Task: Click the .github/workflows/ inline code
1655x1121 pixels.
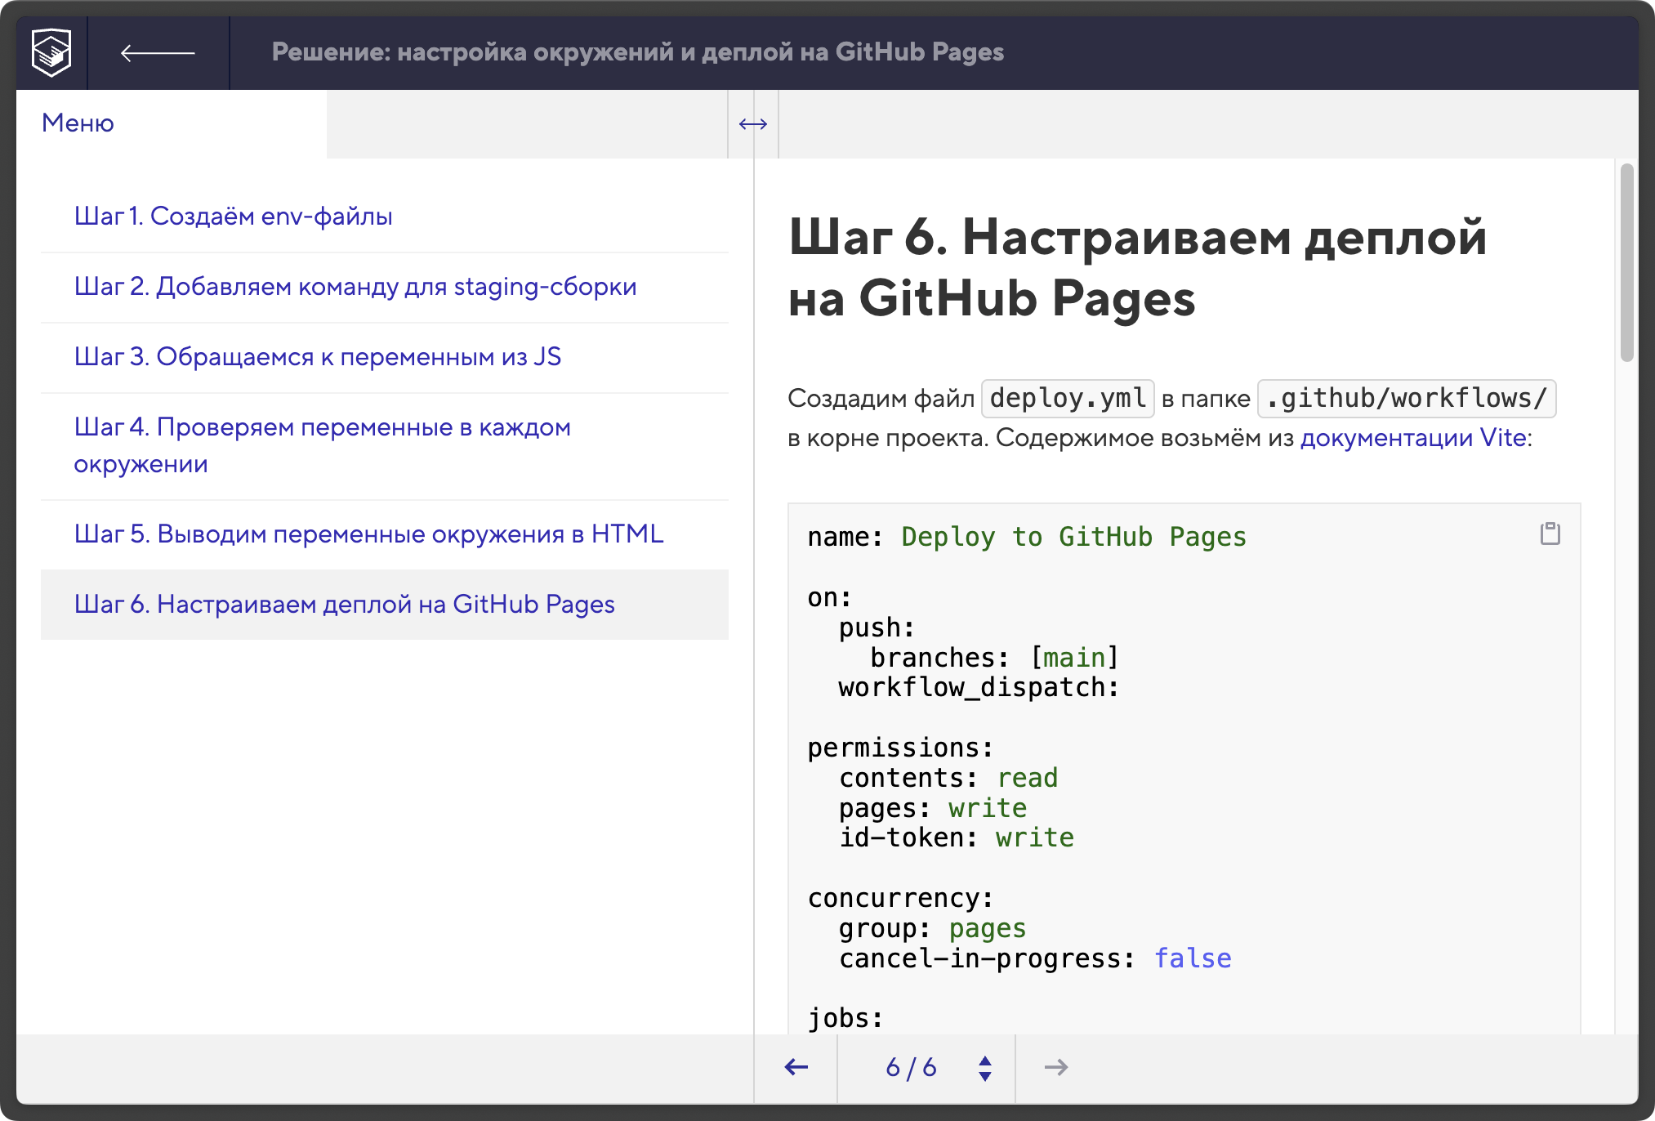Action: tap(1406, 399)
